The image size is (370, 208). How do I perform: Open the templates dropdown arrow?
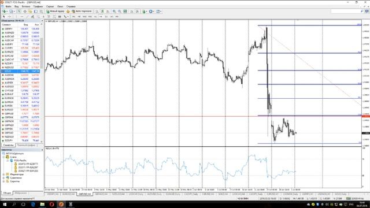161,12
